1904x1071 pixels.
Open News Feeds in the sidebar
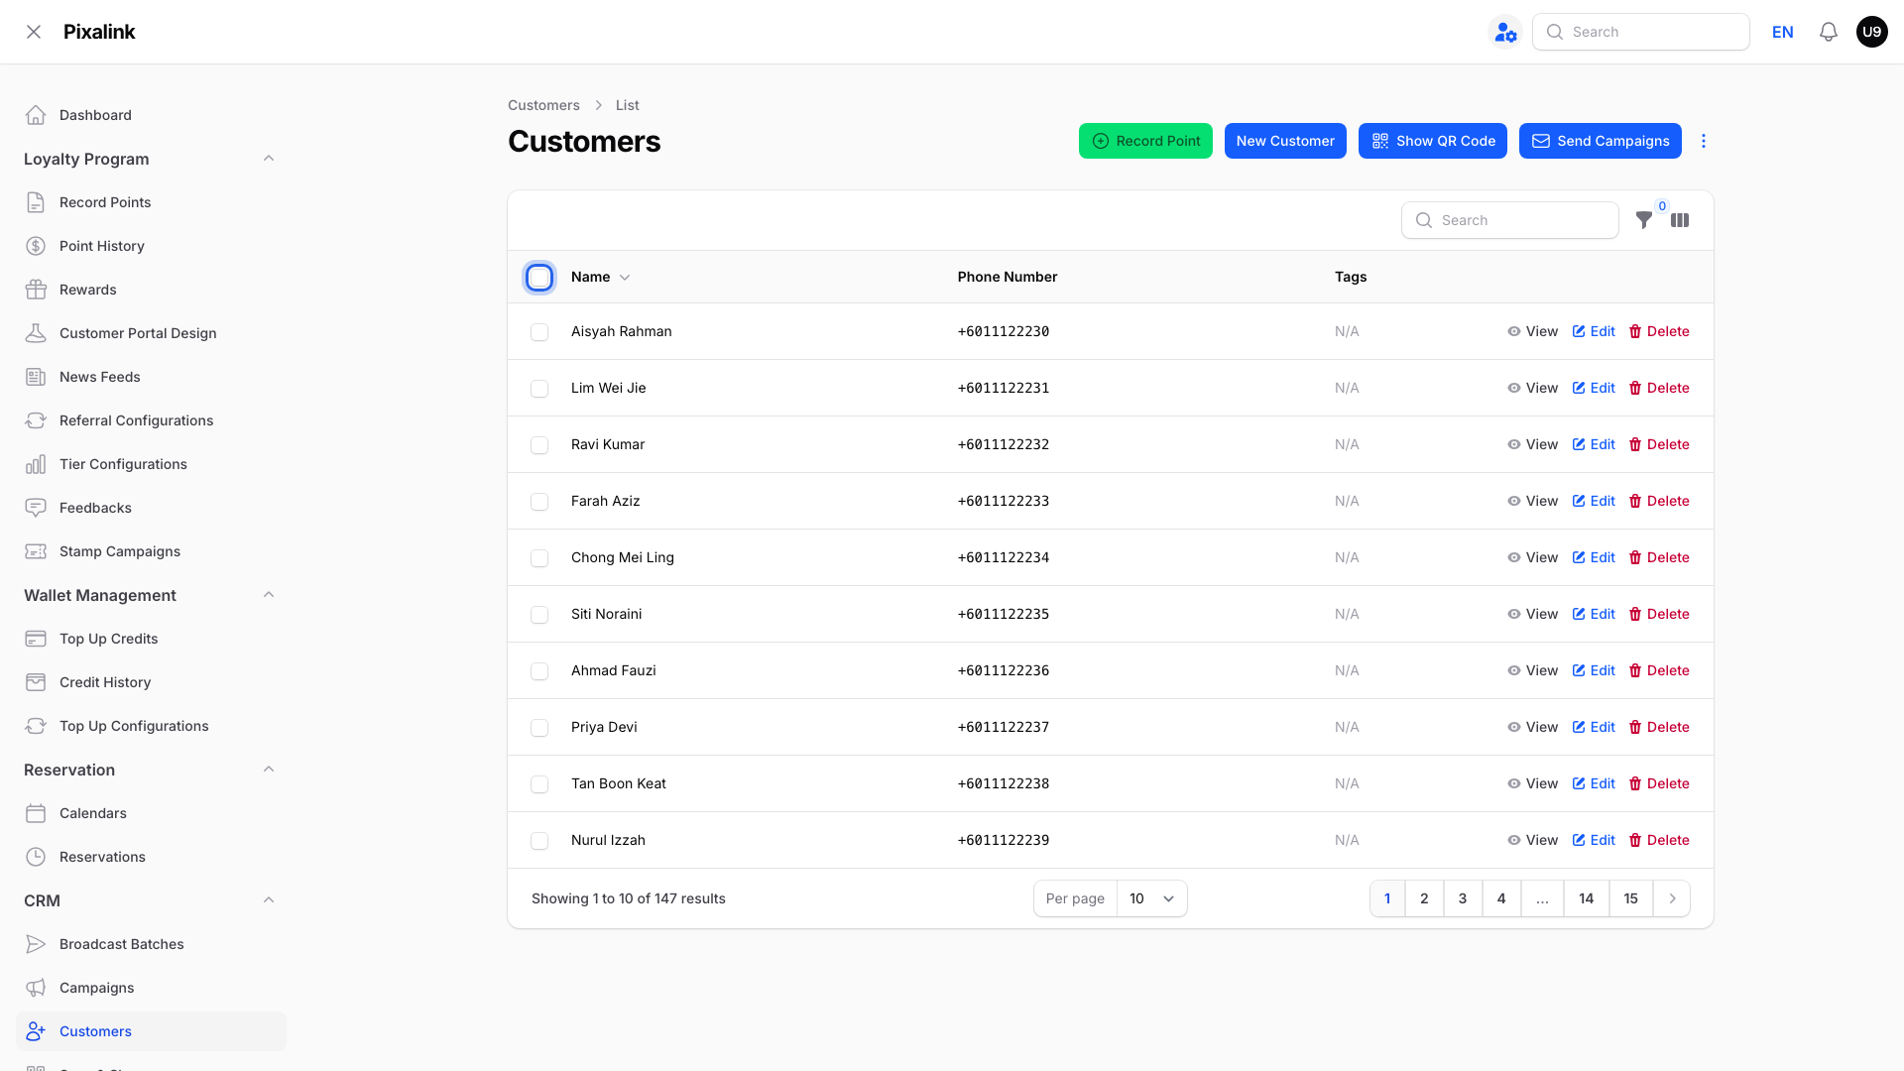151,377
